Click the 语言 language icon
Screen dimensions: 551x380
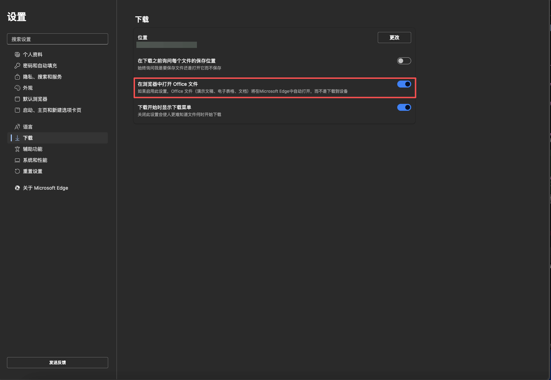[17, 127]
